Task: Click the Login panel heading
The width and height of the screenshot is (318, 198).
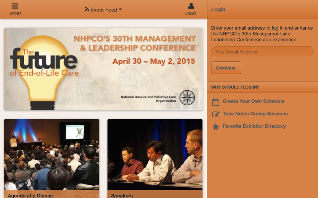Action: pyautogui.click(x=218, y=10)
